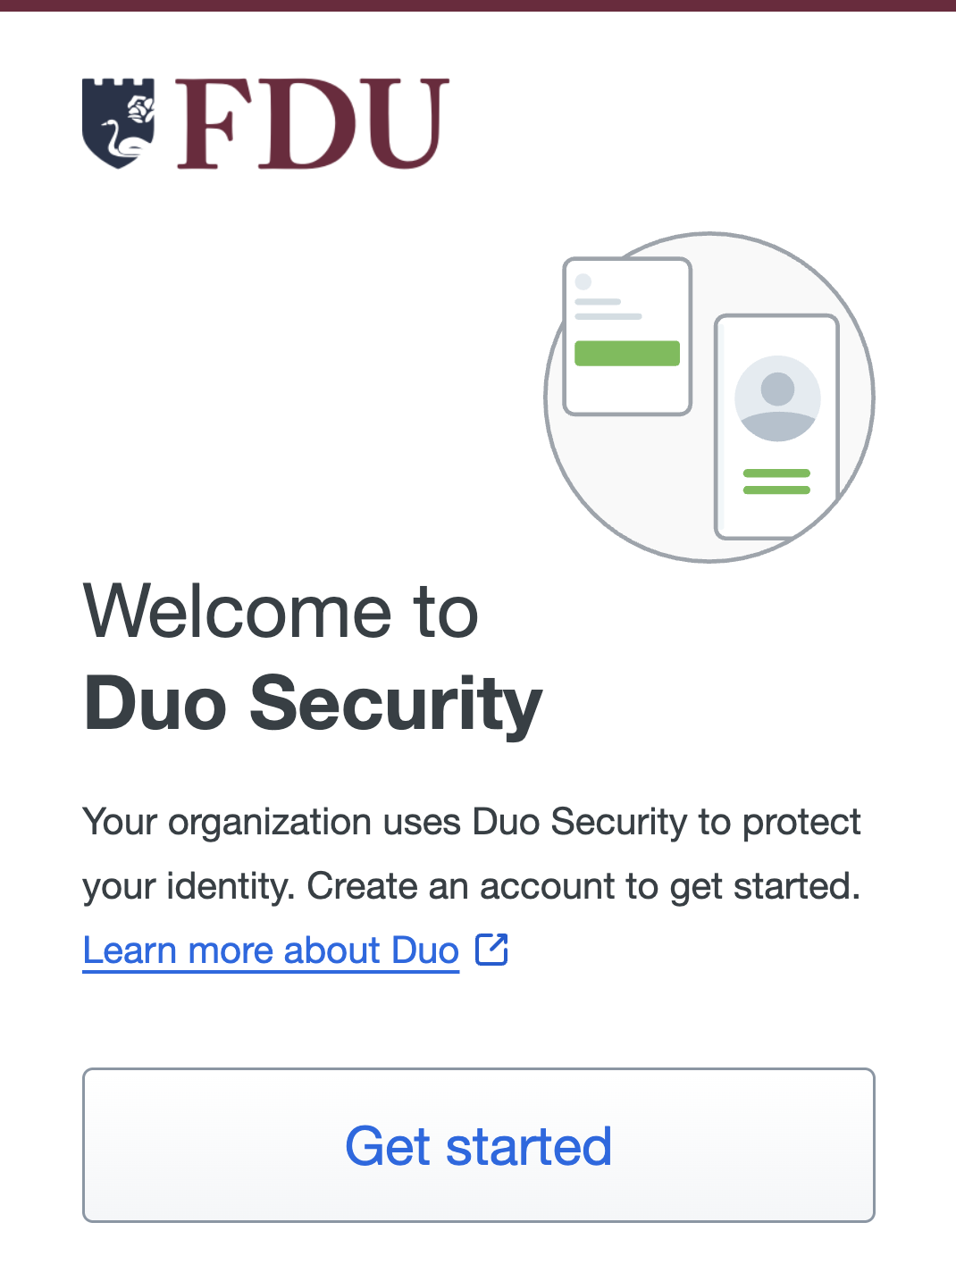956x1281 pixels.
Task: Click the FDU shield crest icon
Action: coord(118,122)
